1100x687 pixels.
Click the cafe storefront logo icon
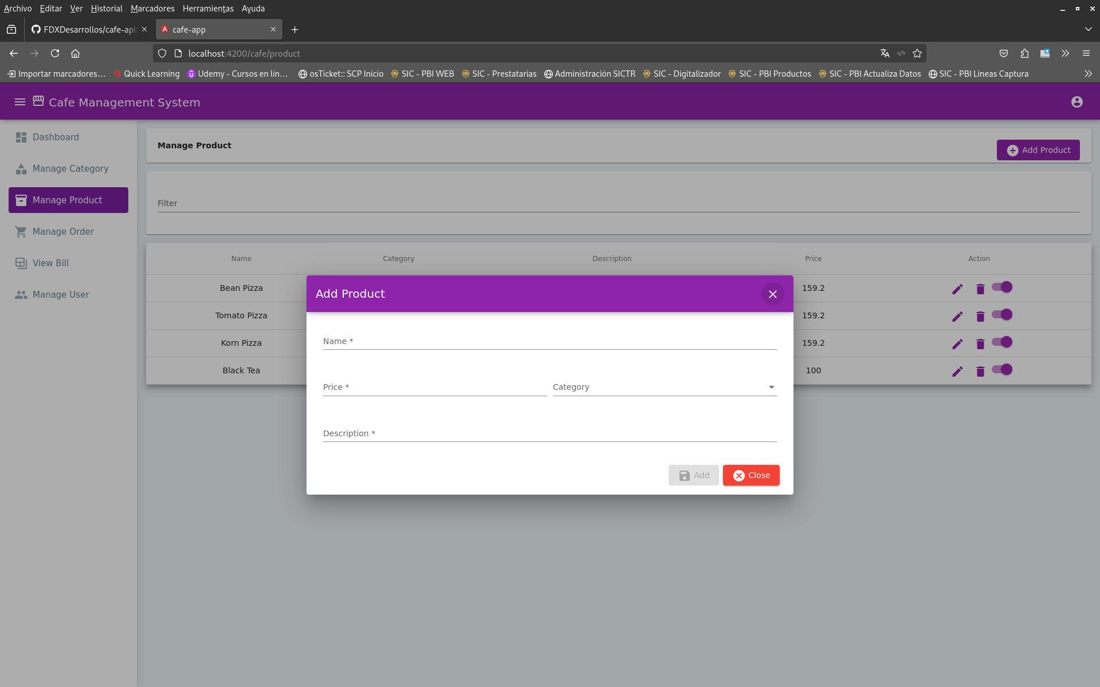38,101
